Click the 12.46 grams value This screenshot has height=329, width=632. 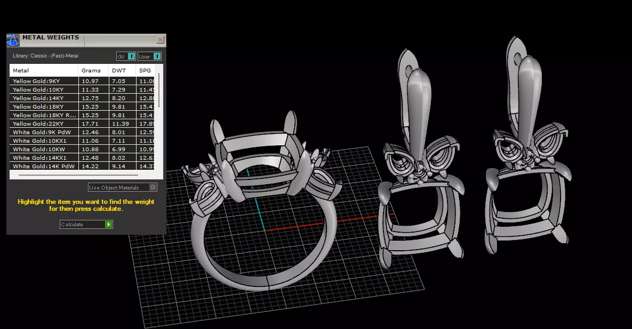pos(90,132)
